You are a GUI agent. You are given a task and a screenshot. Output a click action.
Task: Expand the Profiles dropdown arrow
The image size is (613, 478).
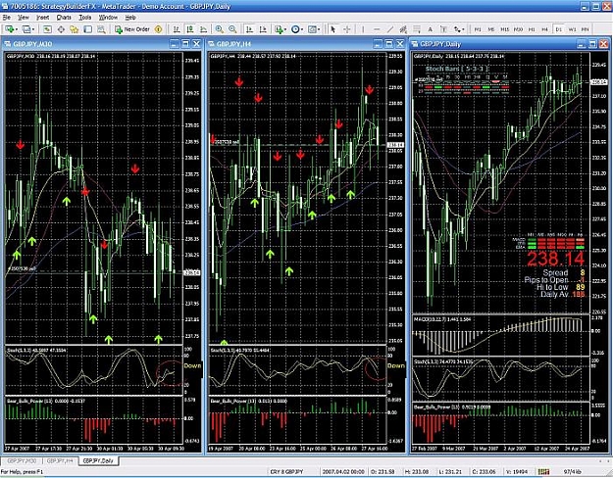(x=33, y=29)
